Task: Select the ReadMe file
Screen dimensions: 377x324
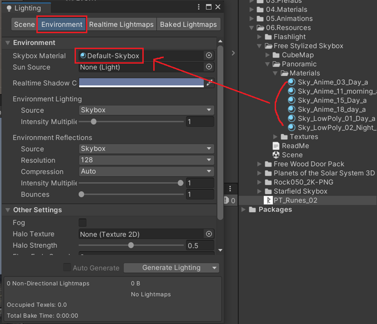Action: tap(291, 146)
